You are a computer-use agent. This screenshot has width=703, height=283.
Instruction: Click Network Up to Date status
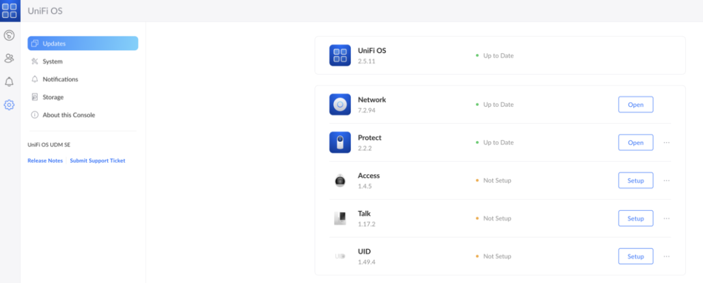495,104
